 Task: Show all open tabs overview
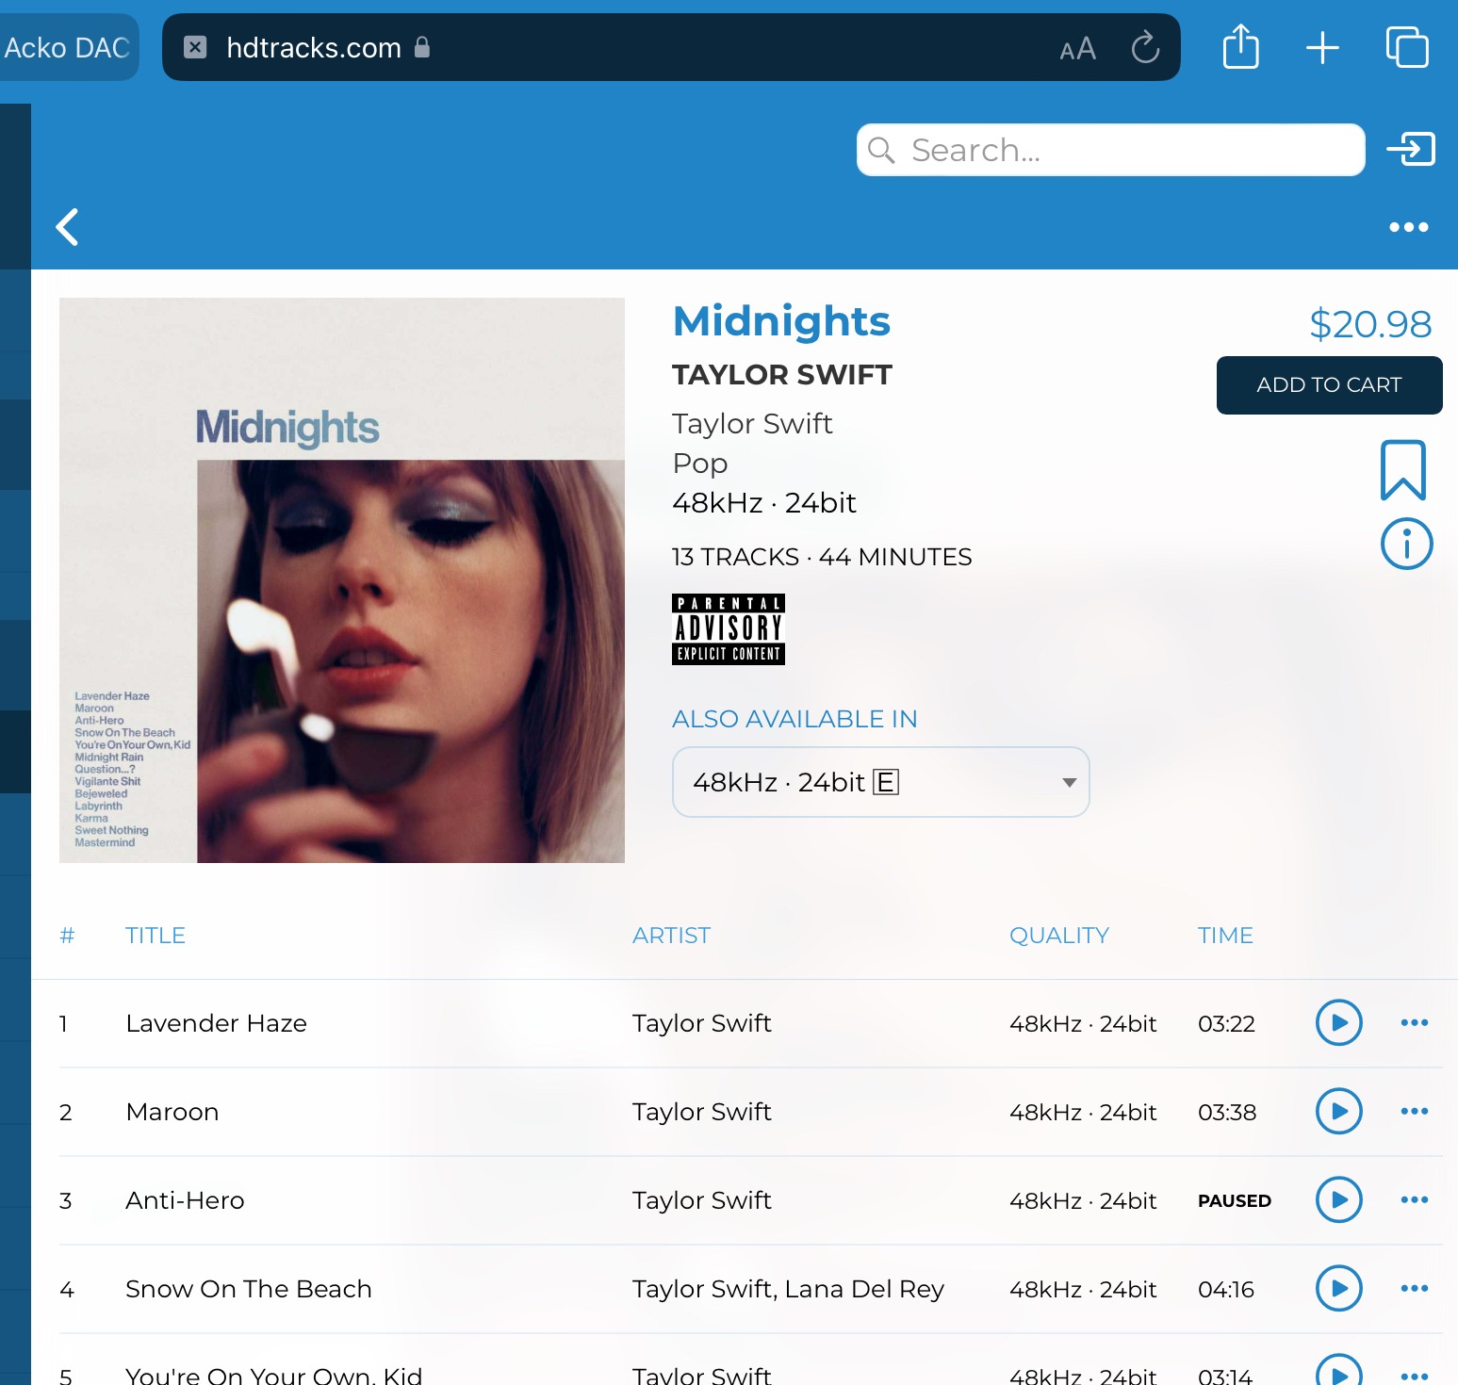pyautogui.click(x=1407, y=47)
